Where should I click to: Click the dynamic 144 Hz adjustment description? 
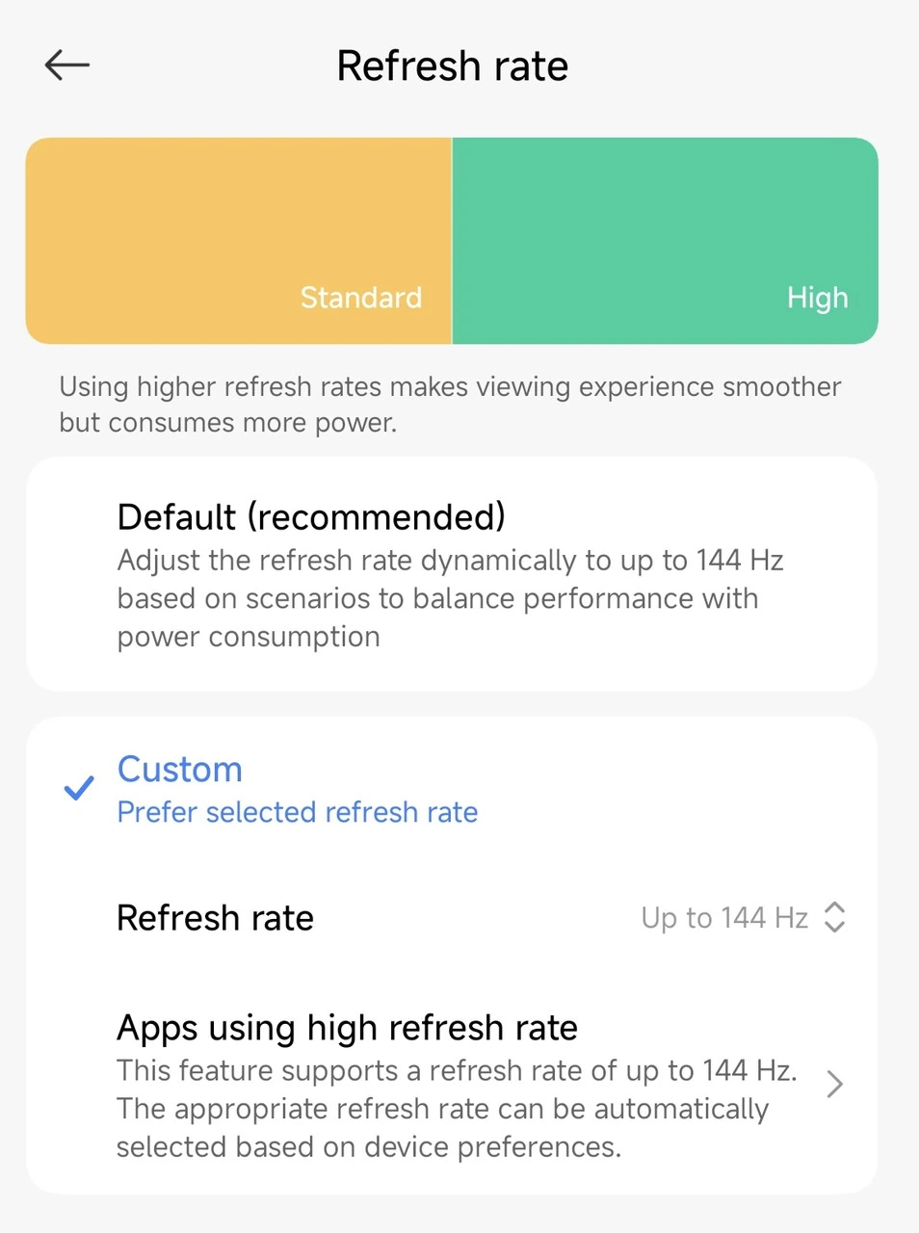pos(449,598)
